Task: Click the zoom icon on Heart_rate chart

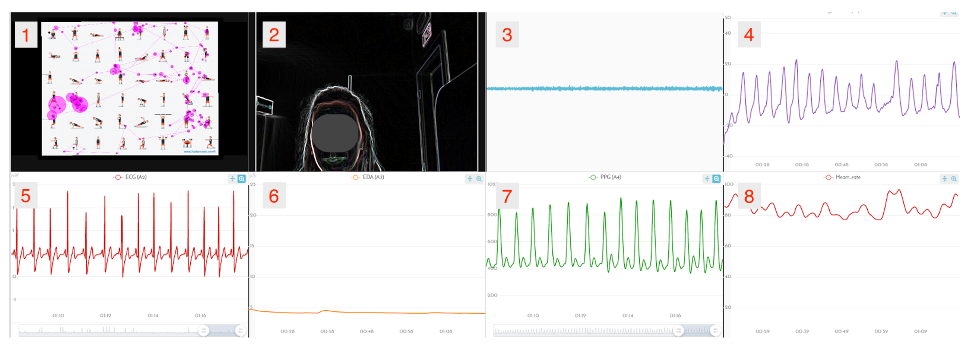Action: pyautogui.click(x=954, y=179)
